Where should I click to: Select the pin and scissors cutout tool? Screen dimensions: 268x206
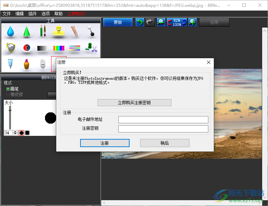point(91,47)
